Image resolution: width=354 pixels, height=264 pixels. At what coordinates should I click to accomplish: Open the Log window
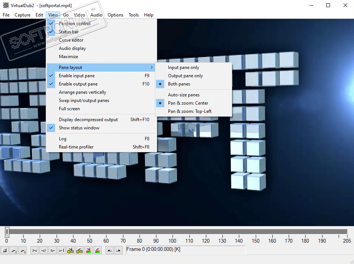(101, 139)
